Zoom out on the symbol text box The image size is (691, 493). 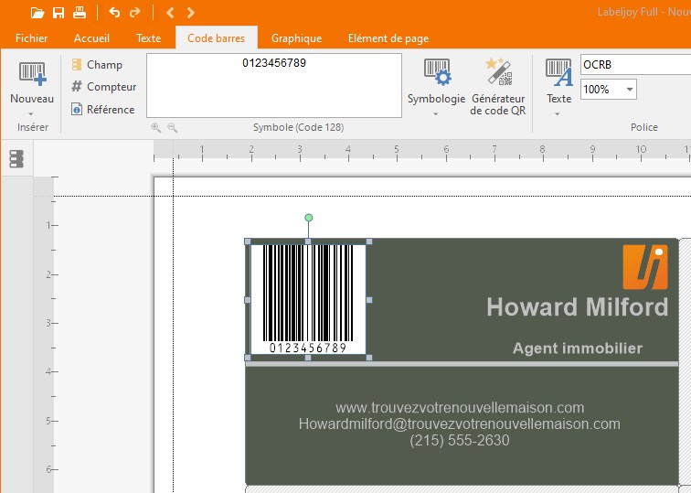173,128
